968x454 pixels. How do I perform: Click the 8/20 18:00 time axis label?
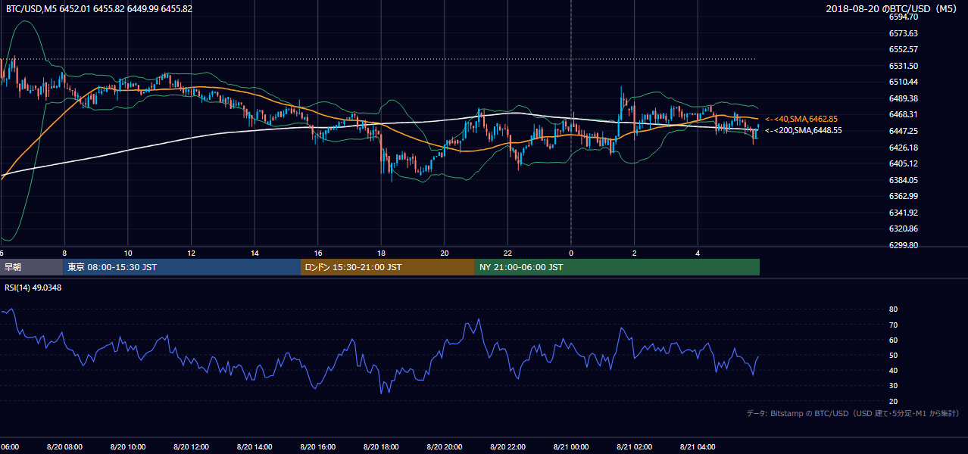[x=381, y=447]
